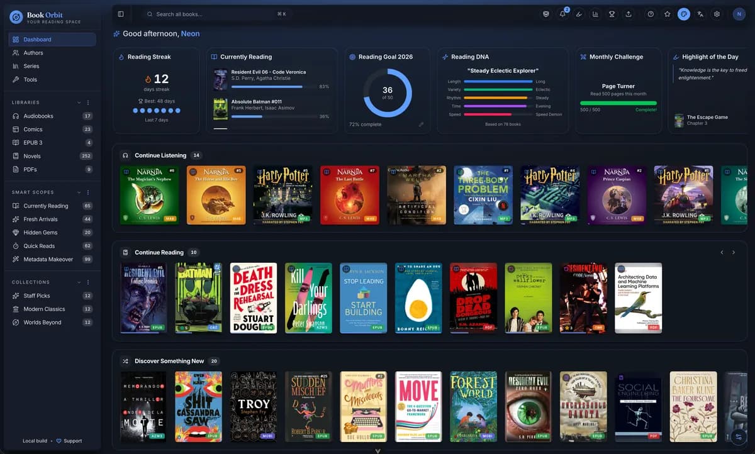Click the flame icon in Reading Streak header
755x454 pixels.
click(121, 57)
